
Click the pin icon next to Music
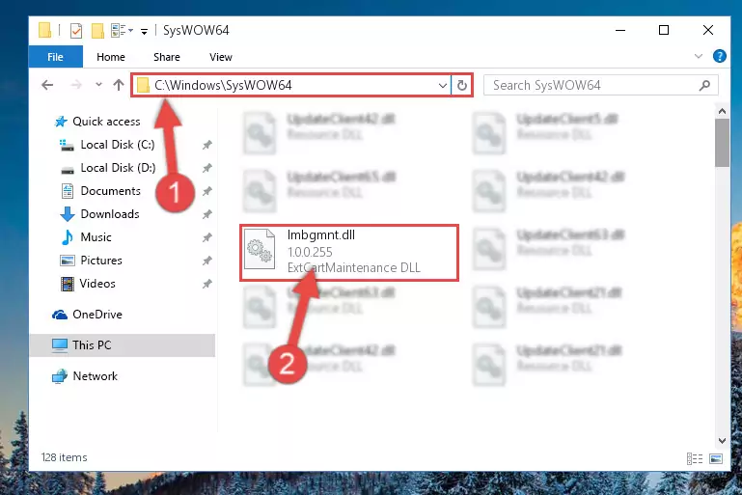coord(207,237)
